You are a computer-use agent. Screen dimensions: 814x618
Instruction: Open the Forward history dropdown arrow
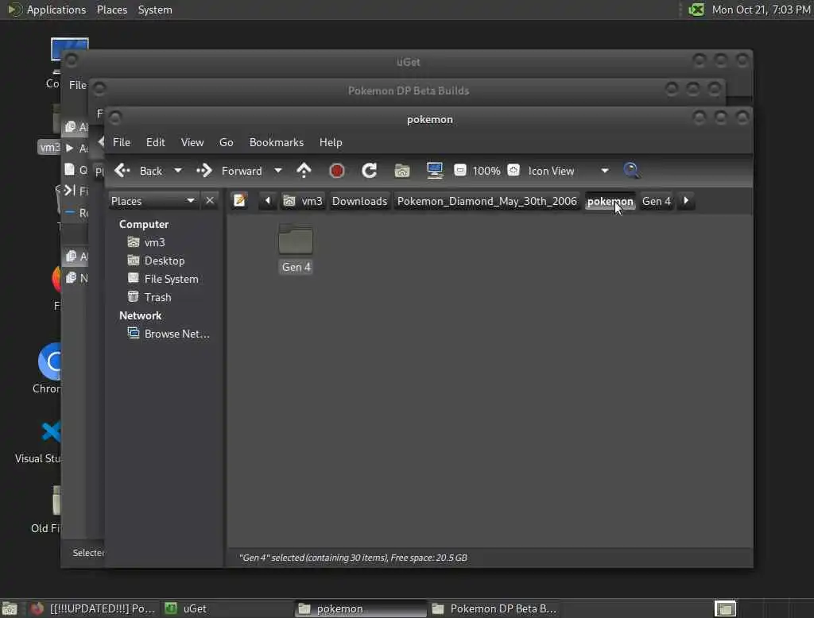[x=278, y=171]
